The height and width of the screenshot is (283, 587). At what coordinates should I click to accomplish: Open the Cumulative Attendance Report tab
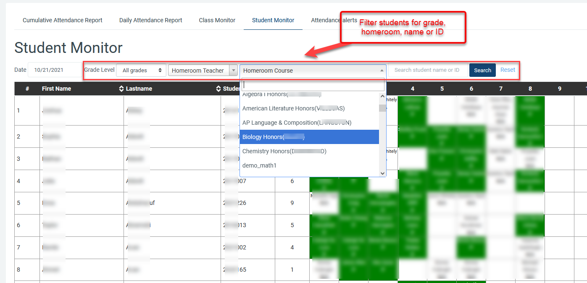click(x=62, y=20)
